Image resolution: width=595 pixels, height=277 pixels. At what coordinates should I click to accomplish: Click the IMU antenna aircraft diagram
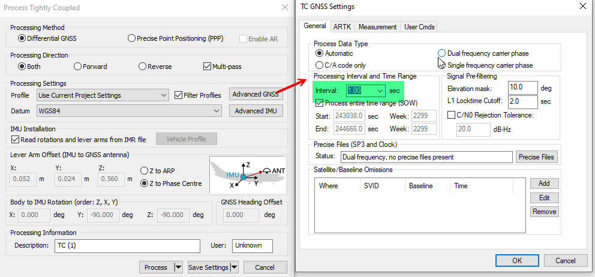(247, 174)
